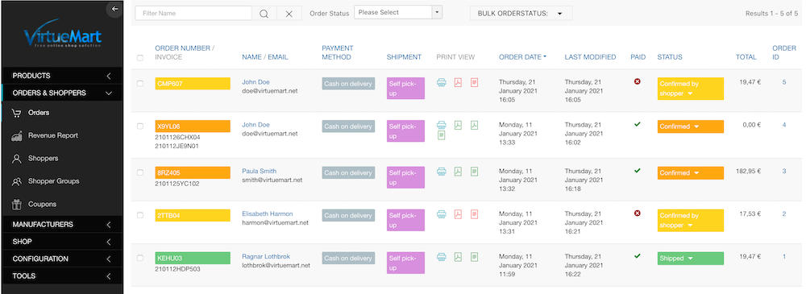806x294 pixels.
Task: Open the order number KEHU03 badge
Action: [x=193, y=258]
